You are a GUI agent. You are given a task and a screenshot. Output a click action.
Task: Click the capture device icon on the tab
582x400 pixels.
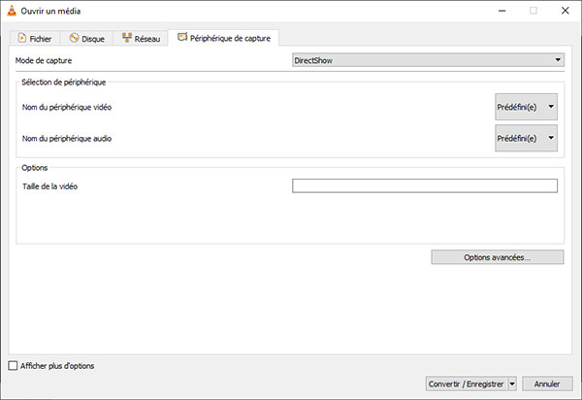point(182,37)
